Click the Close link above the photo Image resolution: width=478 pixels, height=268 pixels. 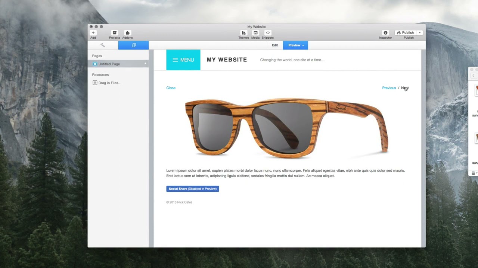click(x=171, y=88)
